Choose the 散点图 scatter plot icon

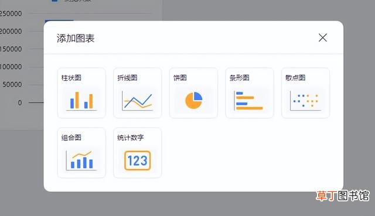point(305,101)
